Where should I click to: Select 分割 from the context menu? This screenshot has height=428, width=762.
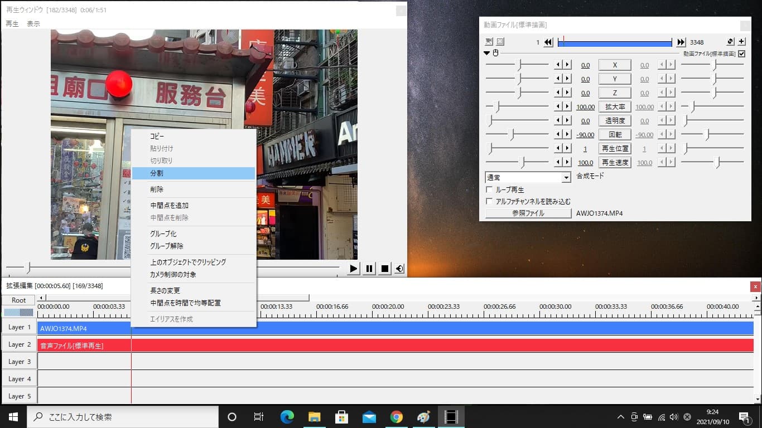click(192, 173)
